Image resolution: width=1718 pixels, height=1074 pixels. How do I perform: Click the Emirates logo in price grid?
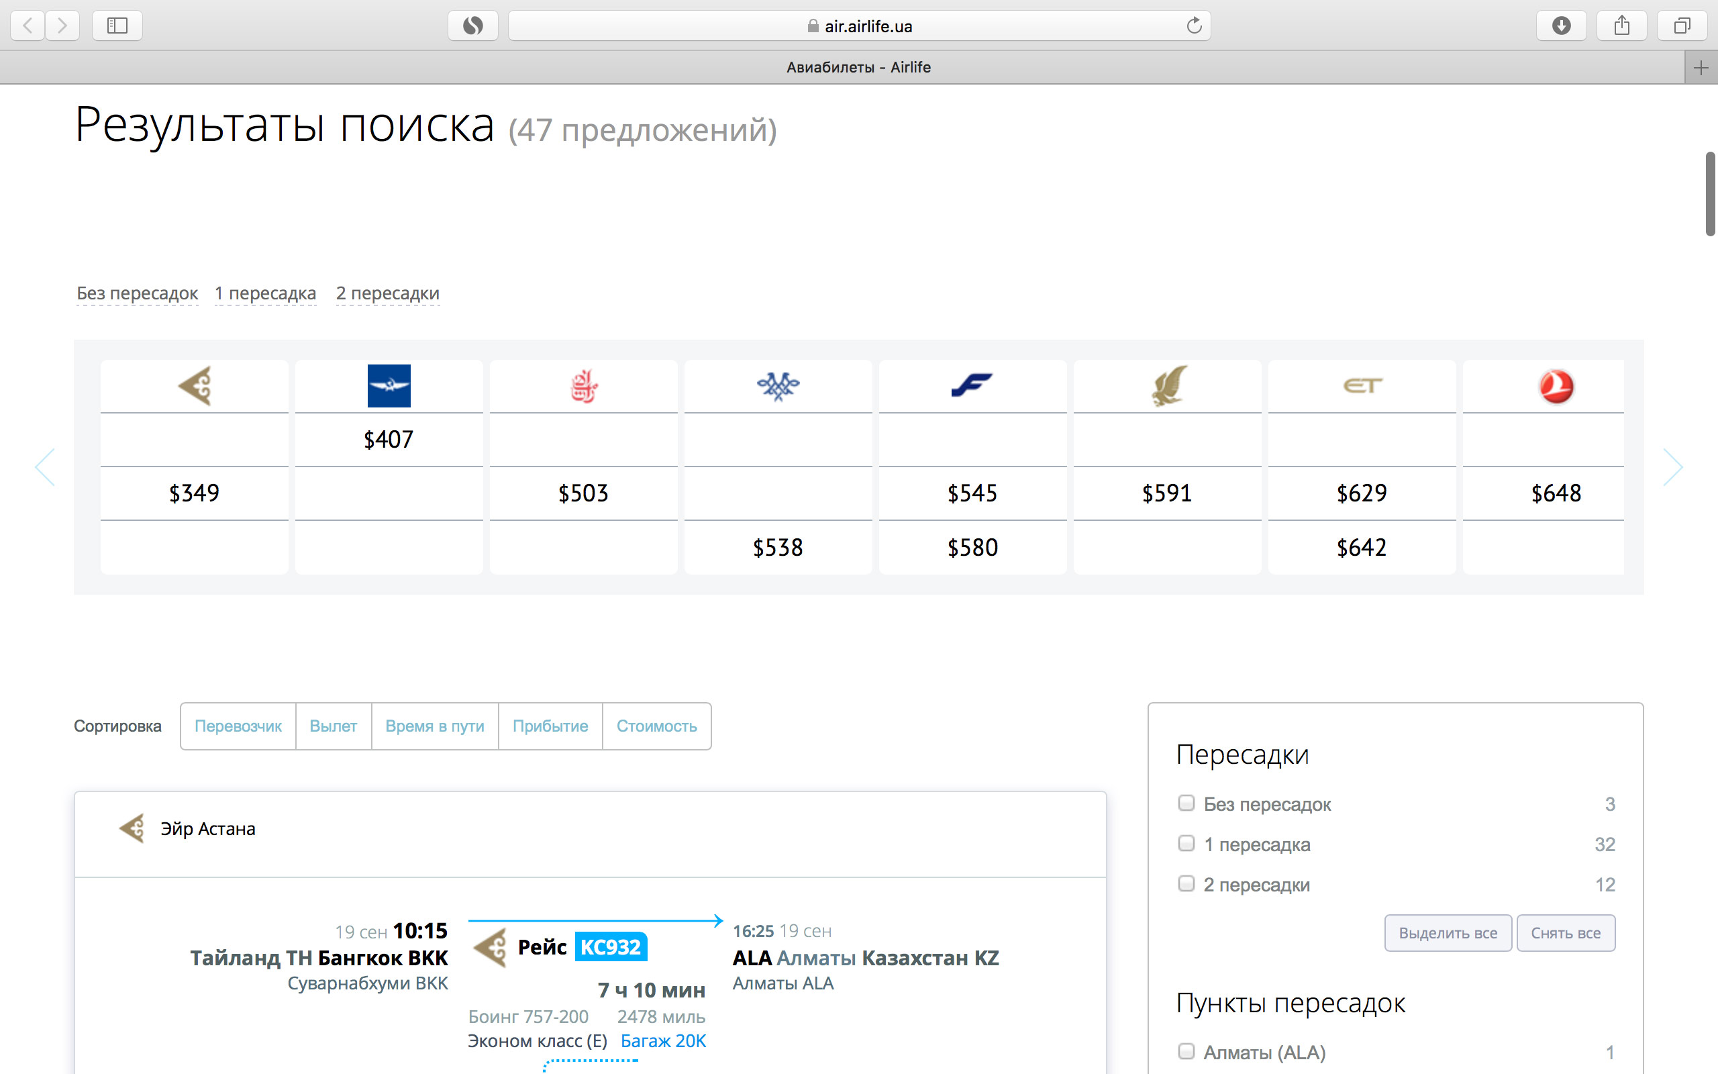584,386
